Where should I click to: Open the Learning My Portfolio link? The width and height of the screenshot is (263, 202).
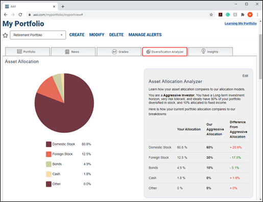(x=241, y=24)
